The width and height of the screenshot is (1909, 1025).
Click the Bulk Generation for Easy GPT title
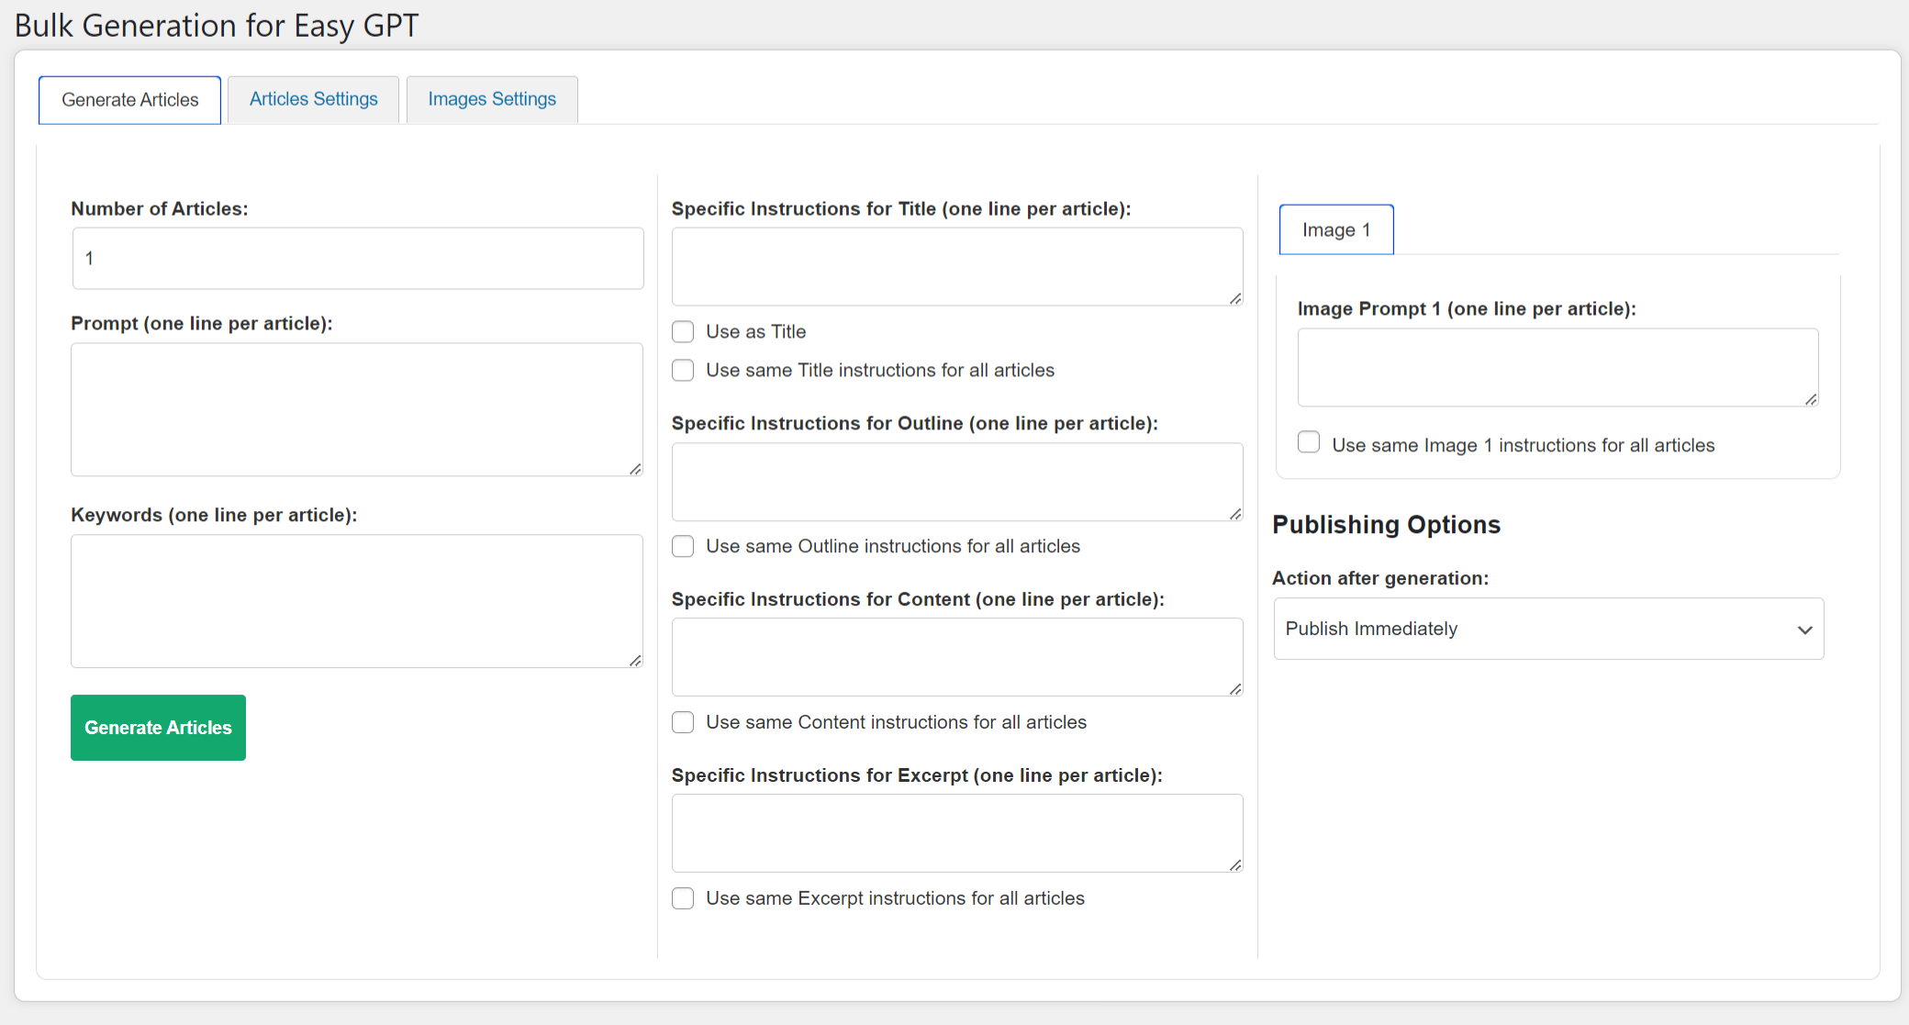[x=217, y=26]
